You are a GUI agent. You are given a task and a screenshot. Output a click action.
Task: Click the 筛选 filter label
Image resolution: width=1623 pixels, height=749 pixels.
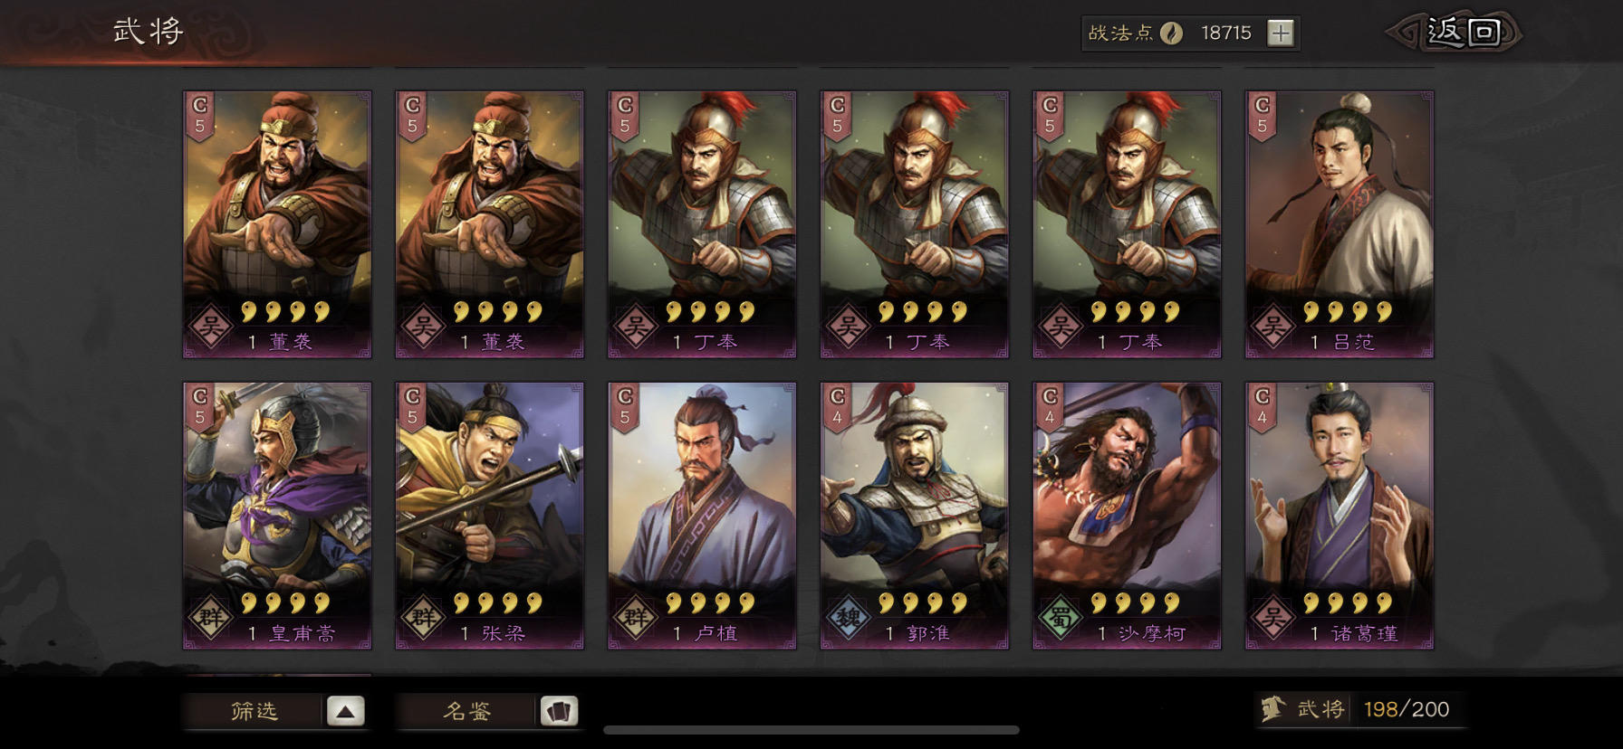[x=254, y=711]
